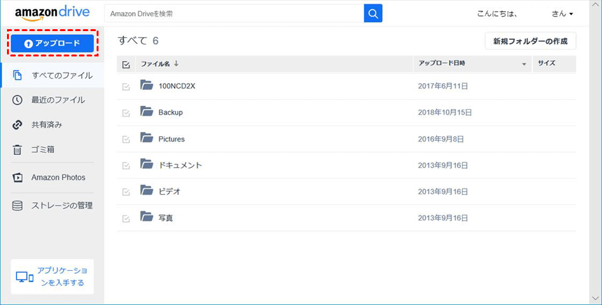Expand the upload date column dropdown arrow

coord(524,64)
